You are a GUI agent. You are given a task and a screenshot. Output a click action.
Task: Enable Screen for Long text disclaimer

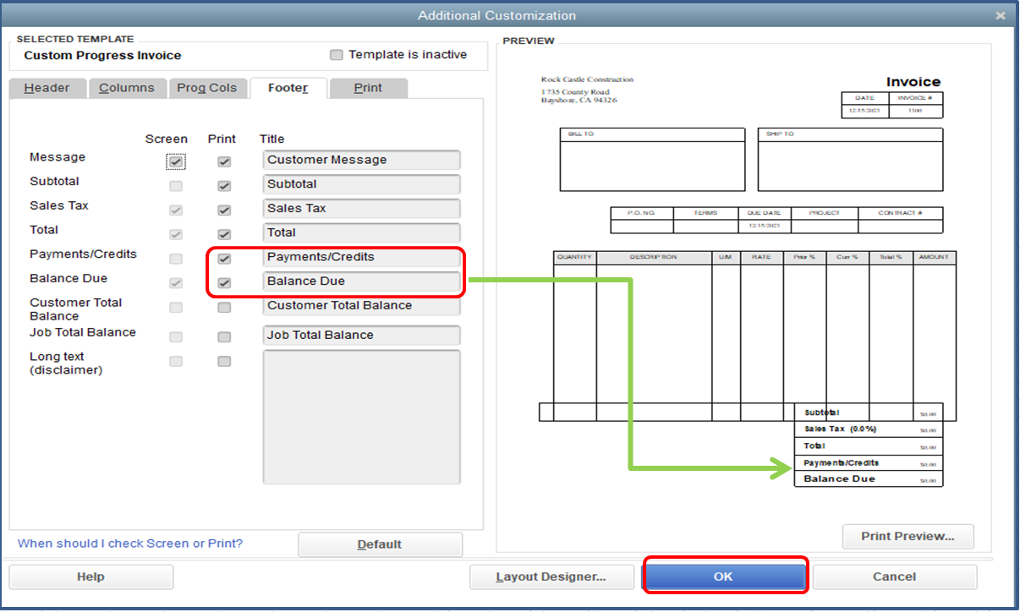175,360
